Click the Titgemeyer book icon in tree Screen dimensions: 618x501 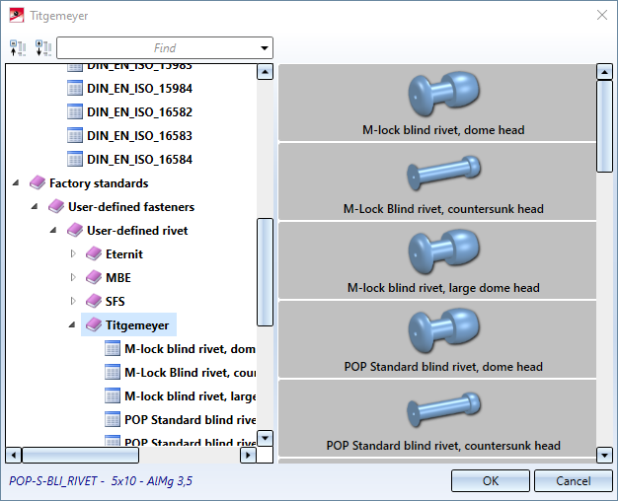pyautogui.click(x=94, y=324)
